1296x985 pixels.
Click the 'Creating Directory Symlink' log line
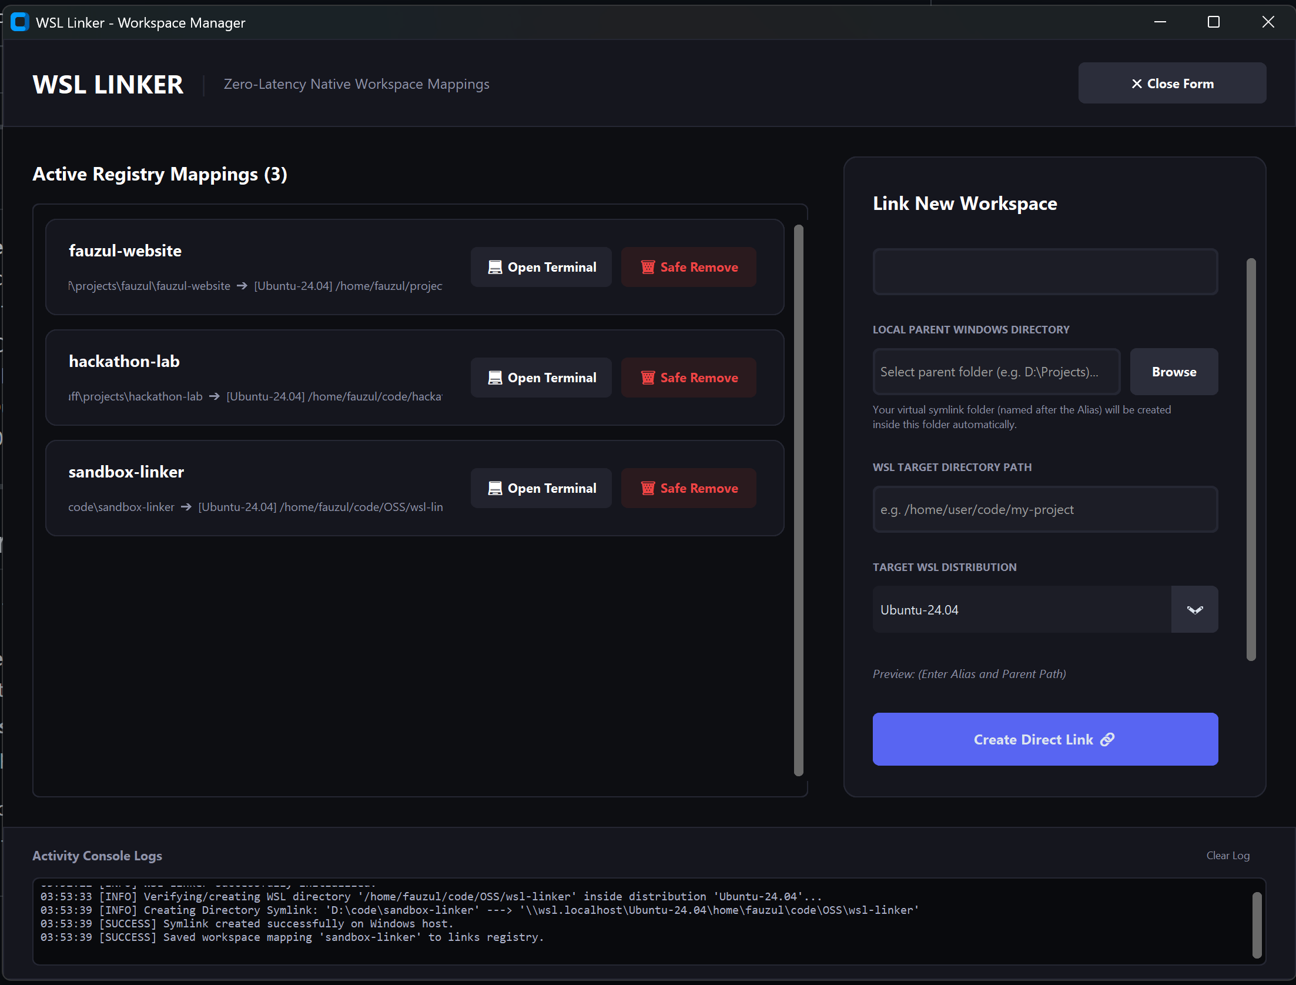click(480, 910)
